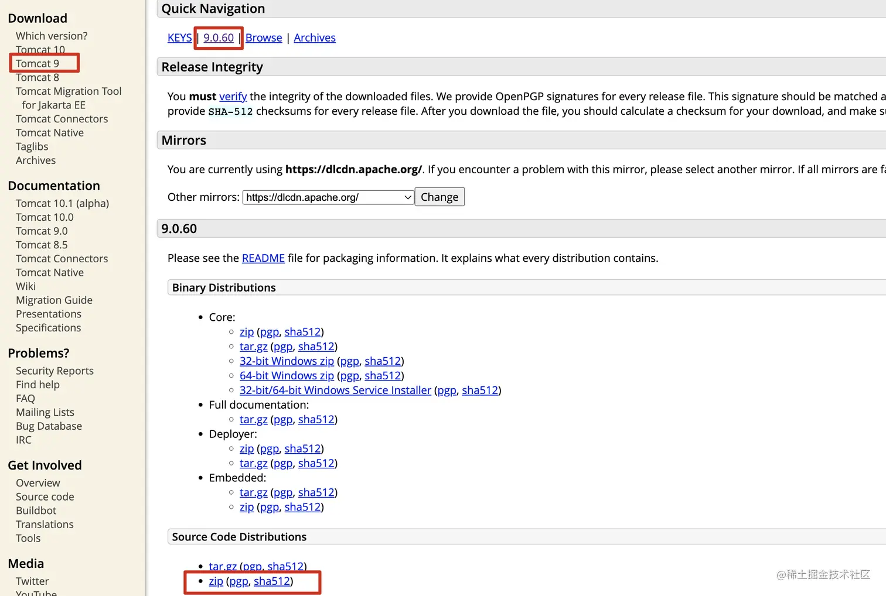Viewport: 886px width, 596px height.
Task: Open Tomcat 8 download page
Action: 38,77
